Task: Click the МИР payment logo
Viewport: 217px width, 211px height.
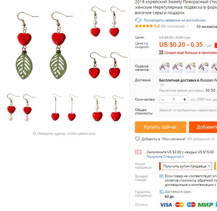Action: click(x=206, y=205)
